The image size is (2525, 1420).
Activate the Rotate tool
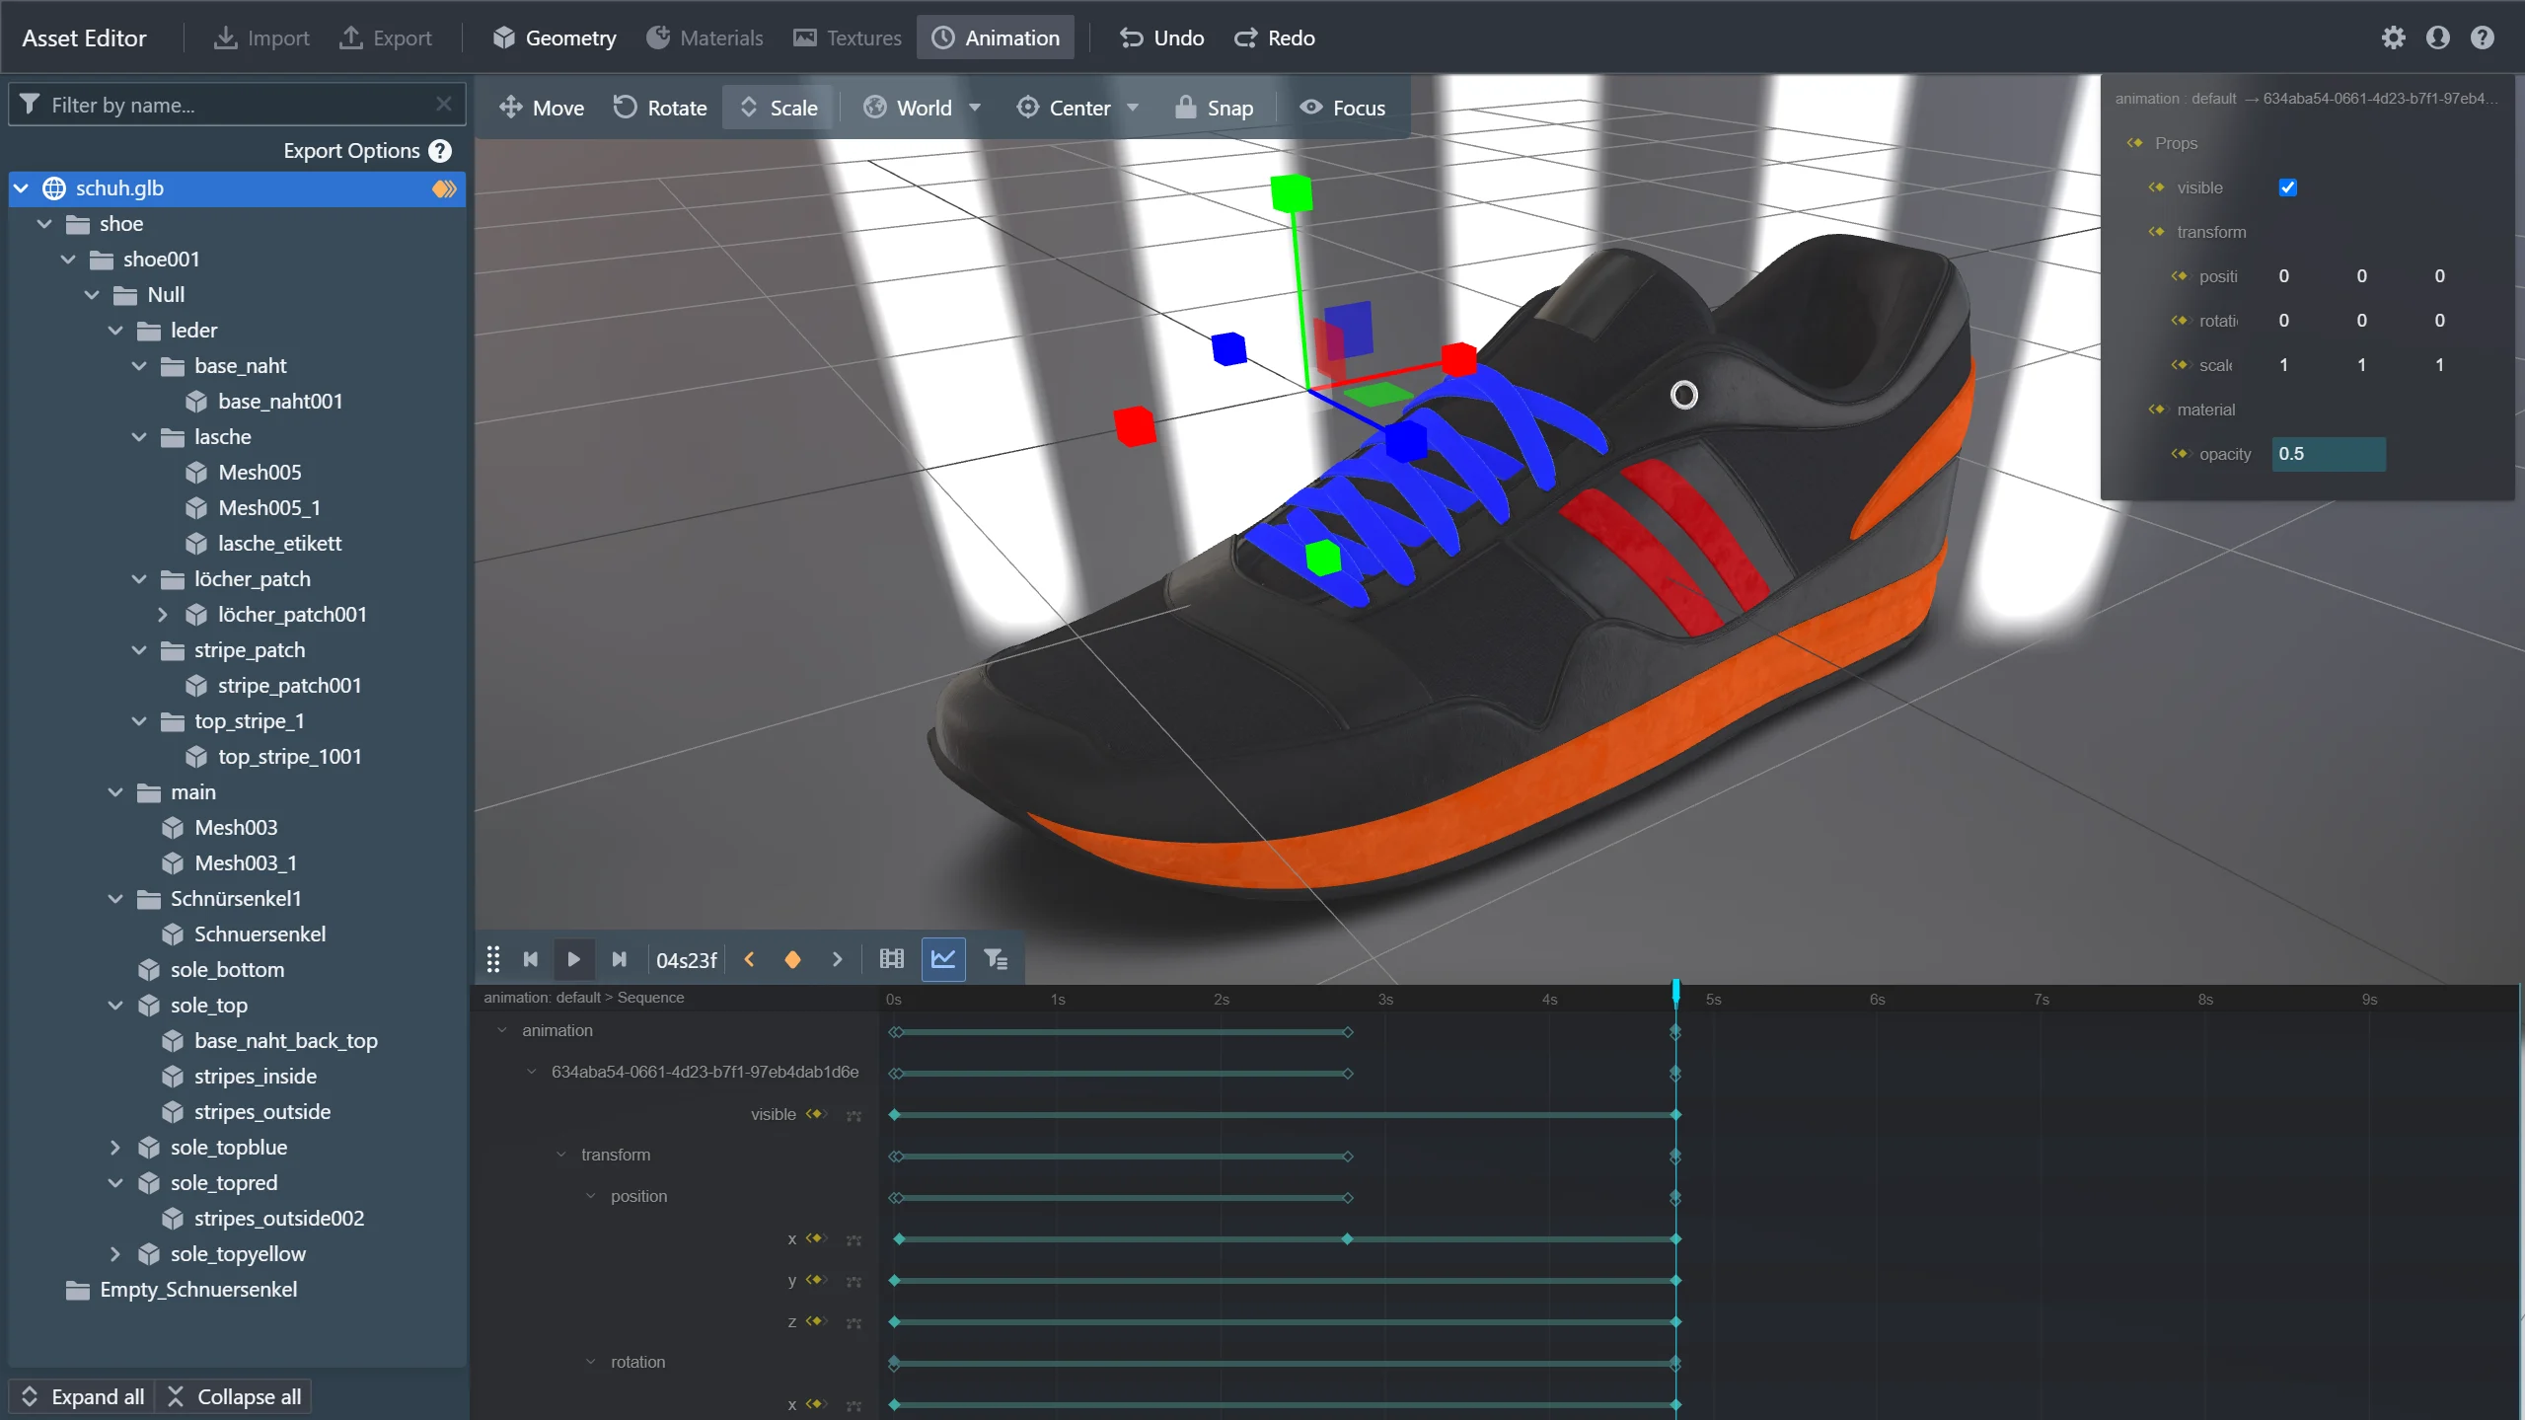[659, 107]
